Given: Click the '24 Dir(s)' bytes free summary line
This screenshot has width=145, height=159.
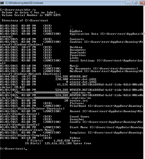Looking at the screenshot, I should pyautogui.click(x=58, y=143).
